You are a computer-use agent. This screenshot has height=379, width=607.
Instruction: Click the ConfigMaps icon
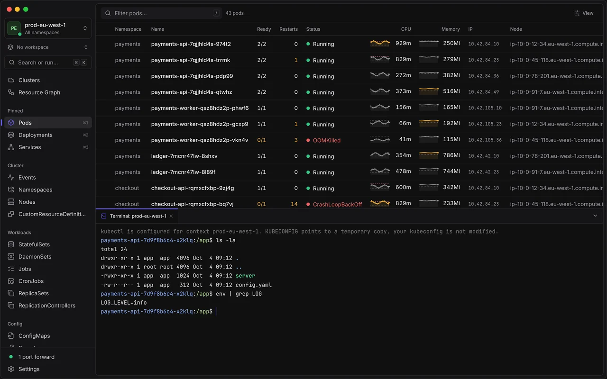pos(11,336)
